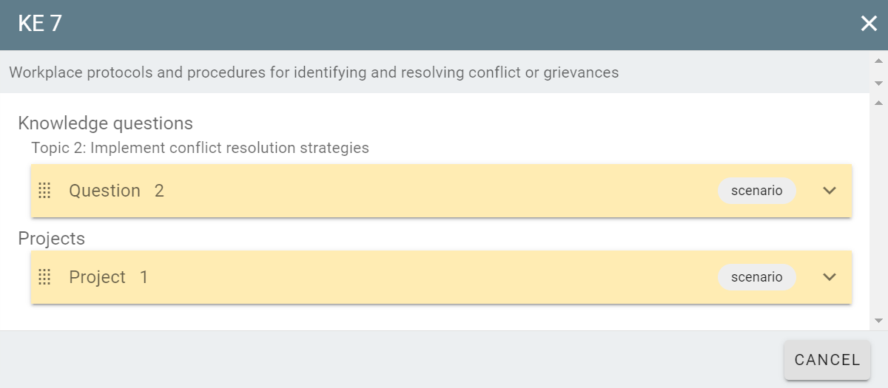
Task: Select the scenario chip on Project 1
Action: tap(756, 277)
